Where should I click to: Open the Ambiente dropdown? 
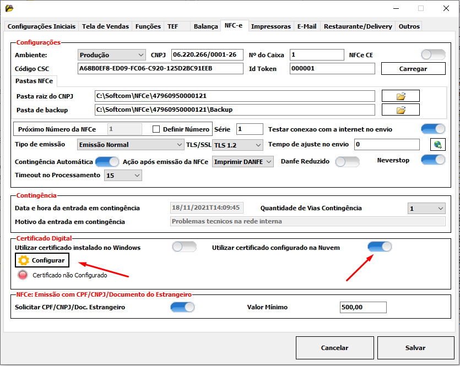coord(112,55)
